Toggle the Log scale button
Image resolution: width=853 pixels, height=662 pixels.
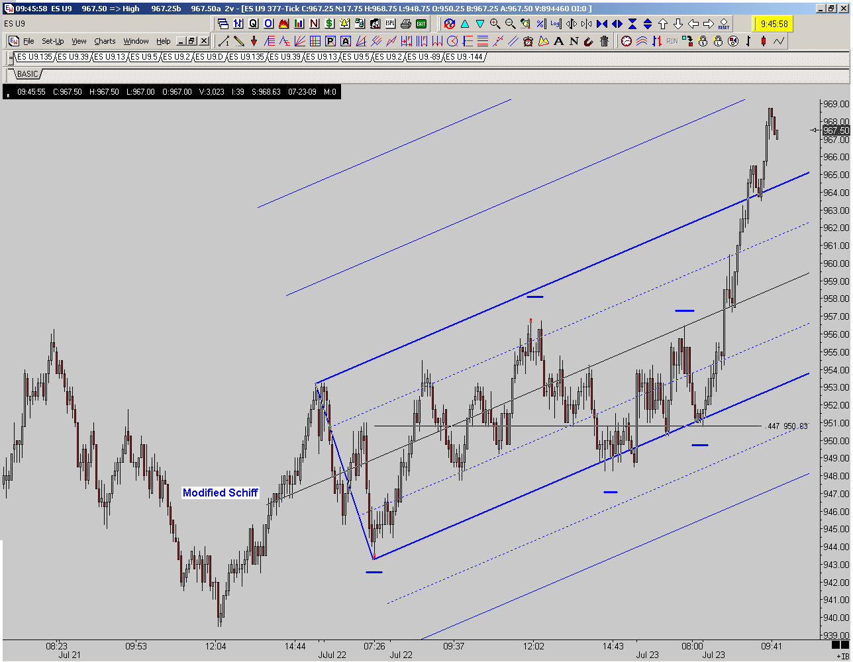[x=555, y=24]
